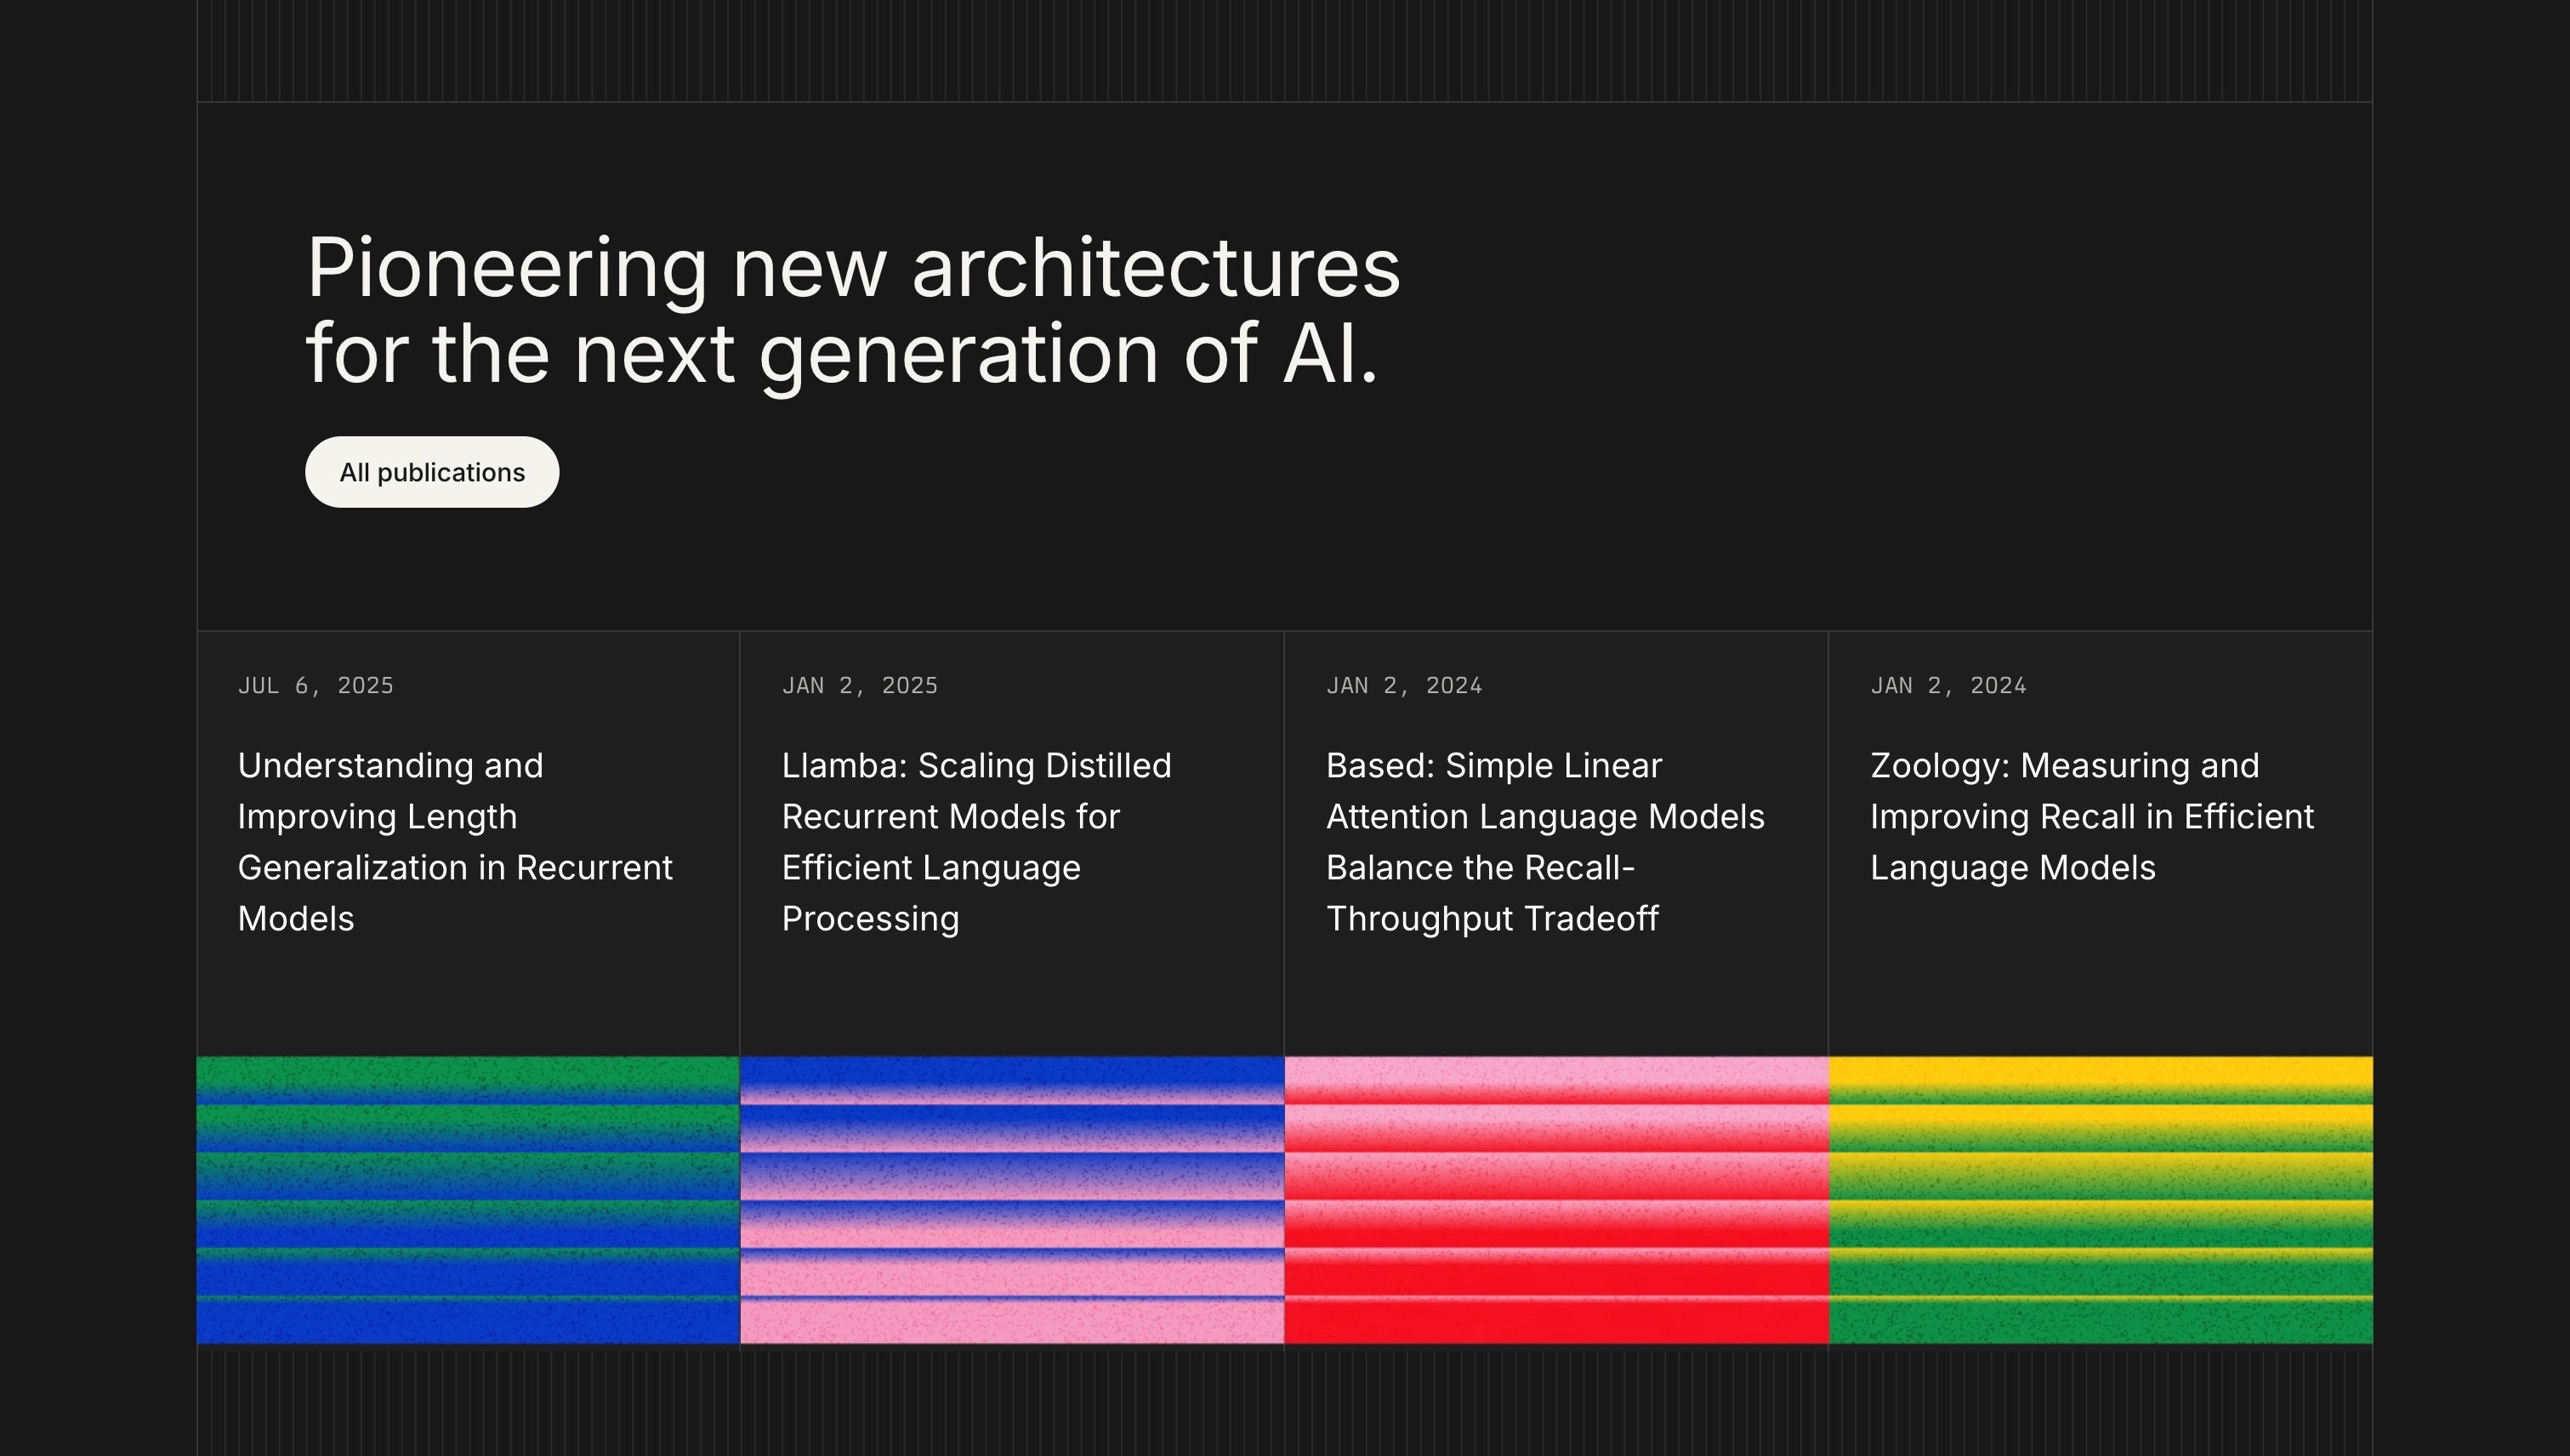
Task: Click the words "Recurrent Models for" in Llamba title
Action: point(950,817)
